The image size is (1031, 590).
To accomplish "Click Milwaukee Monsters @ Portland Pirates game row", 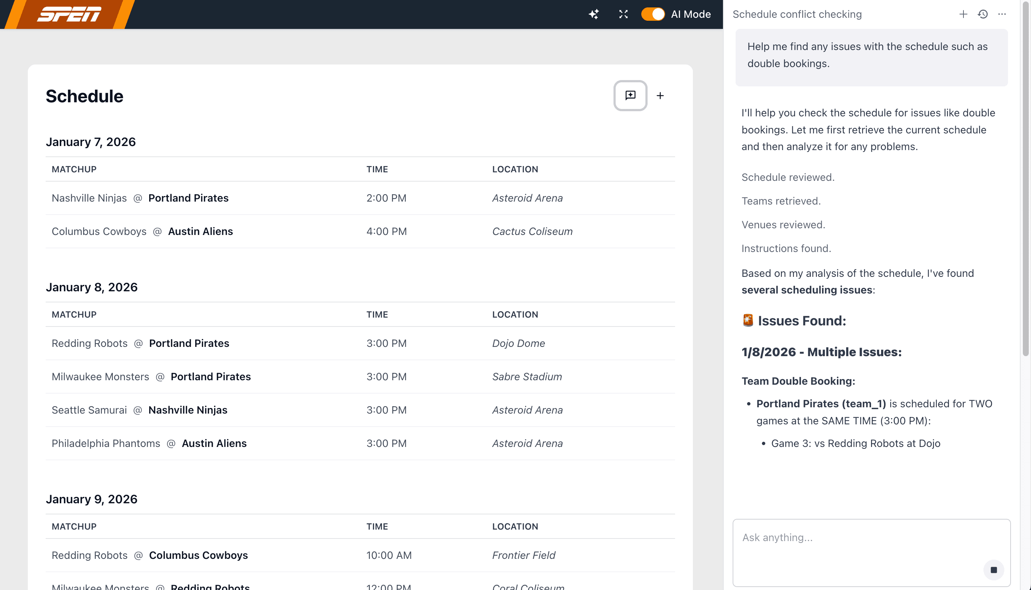I will click(x=151, y=377).
